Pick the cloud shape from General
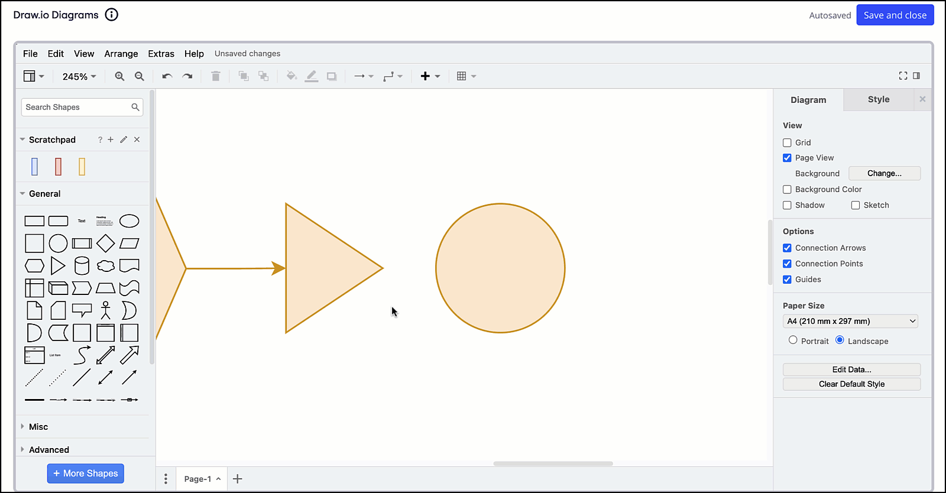 pyautogui.click(x=105, y=266)
